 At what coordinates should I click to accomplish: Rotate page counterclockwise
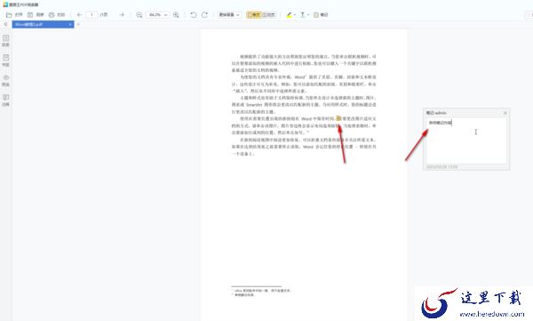click(x=194, y=14)
